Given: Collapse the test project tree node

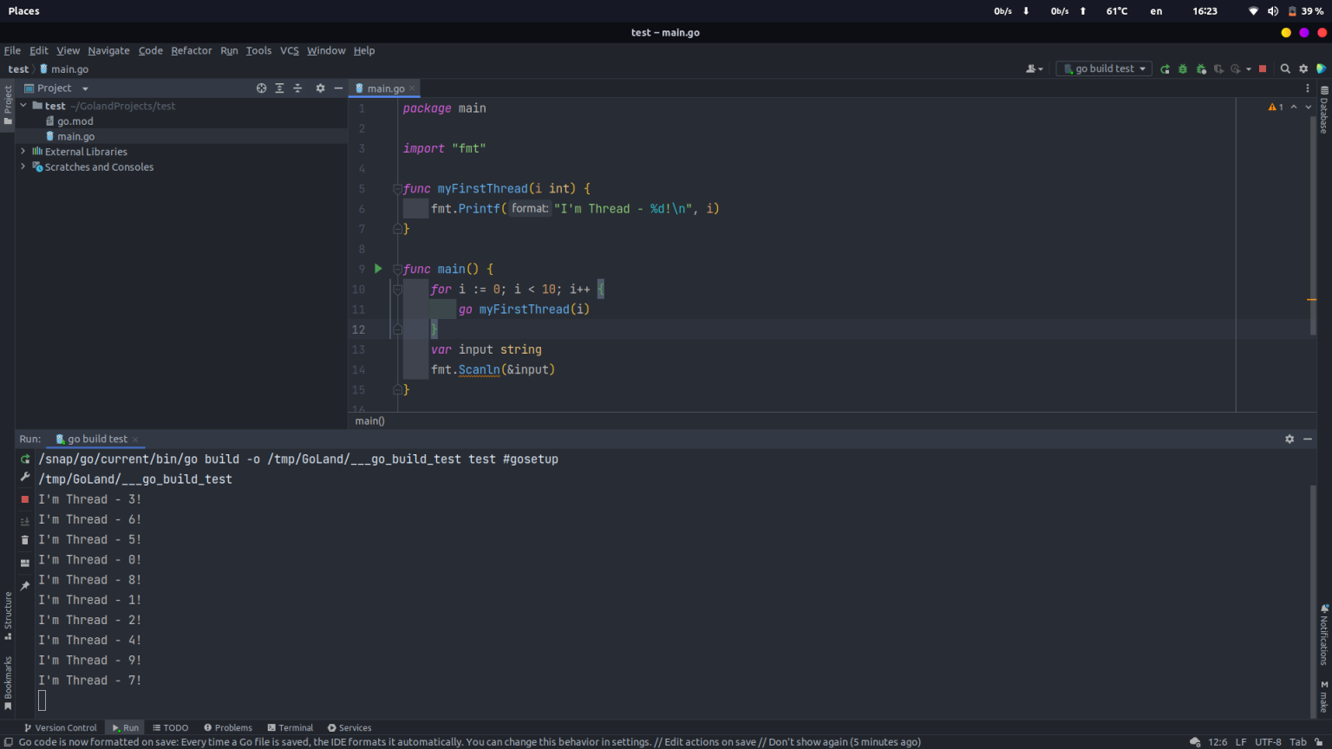Looking at the screenshot, I should pos(23,105).
